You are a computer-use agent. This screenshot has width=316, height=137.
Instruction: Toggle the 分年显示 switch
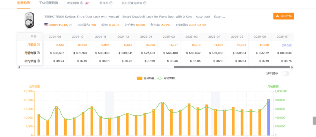(285, 73)
